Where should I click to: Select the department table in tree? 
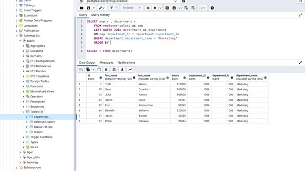coord(41,117)
